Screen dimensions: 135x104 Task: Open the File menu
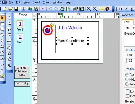click(x=11, y=3)
